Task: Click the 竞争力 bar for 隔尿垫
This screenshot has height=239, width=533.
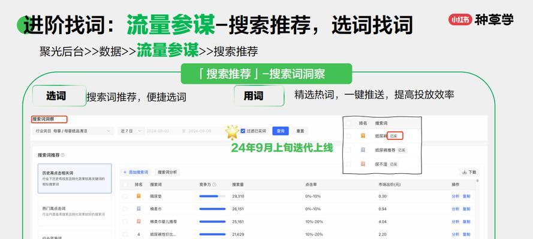Action: (x=212, y=197)
